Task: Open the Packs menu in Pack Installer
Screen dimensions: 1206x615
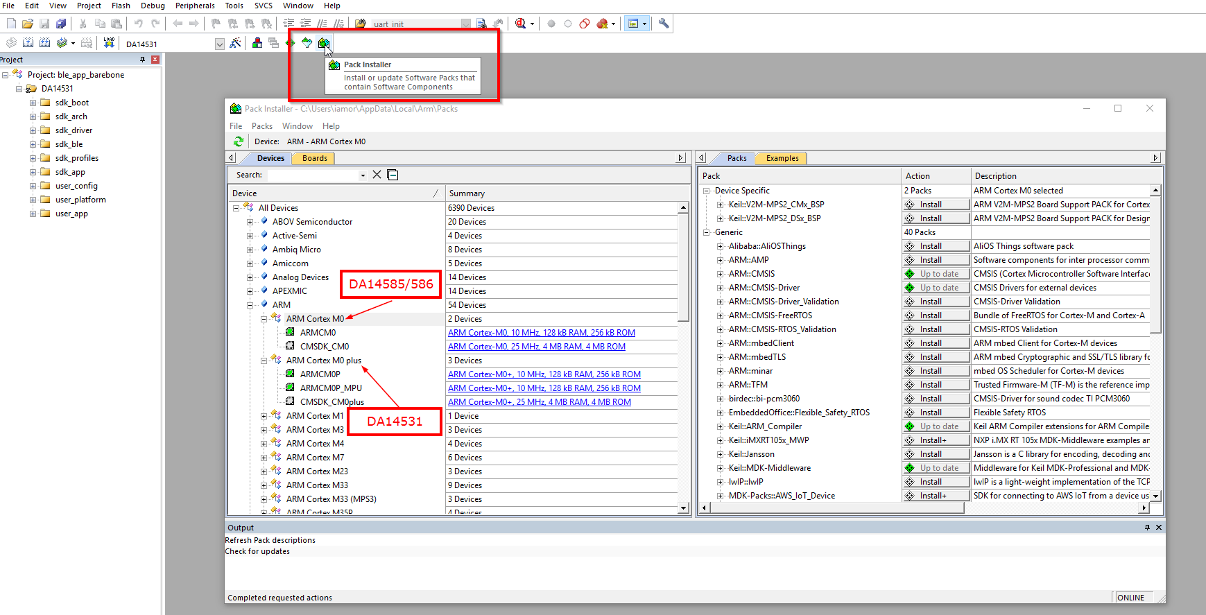Action: [x=262, y=126]
